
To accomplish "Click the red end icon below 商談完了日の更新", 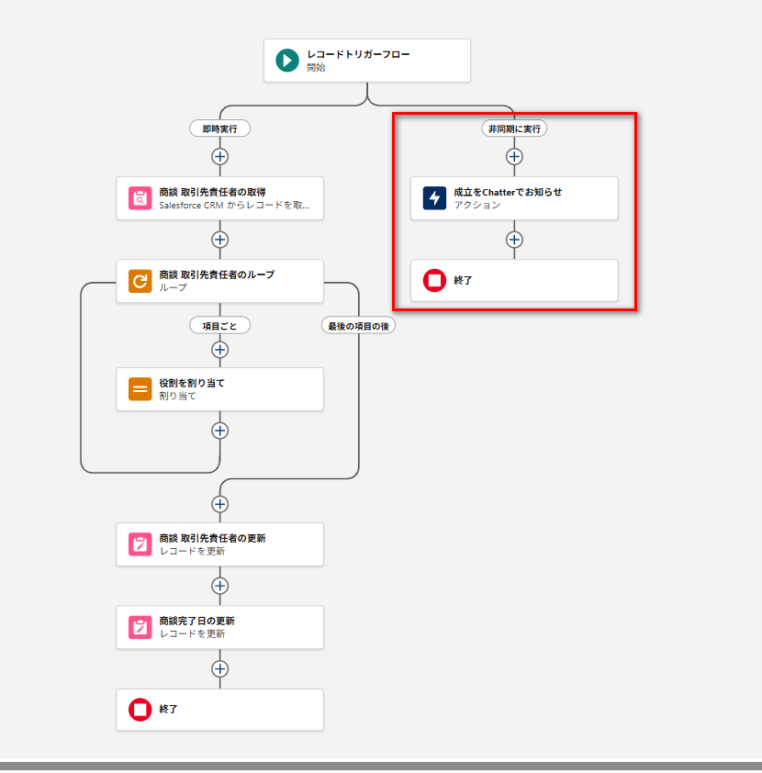I will click(140, 710).
